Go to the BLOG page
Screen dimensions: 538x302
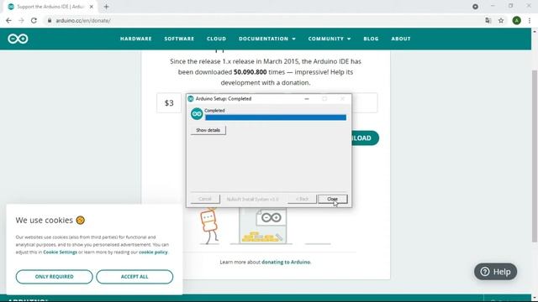click(x=372, y=39)
